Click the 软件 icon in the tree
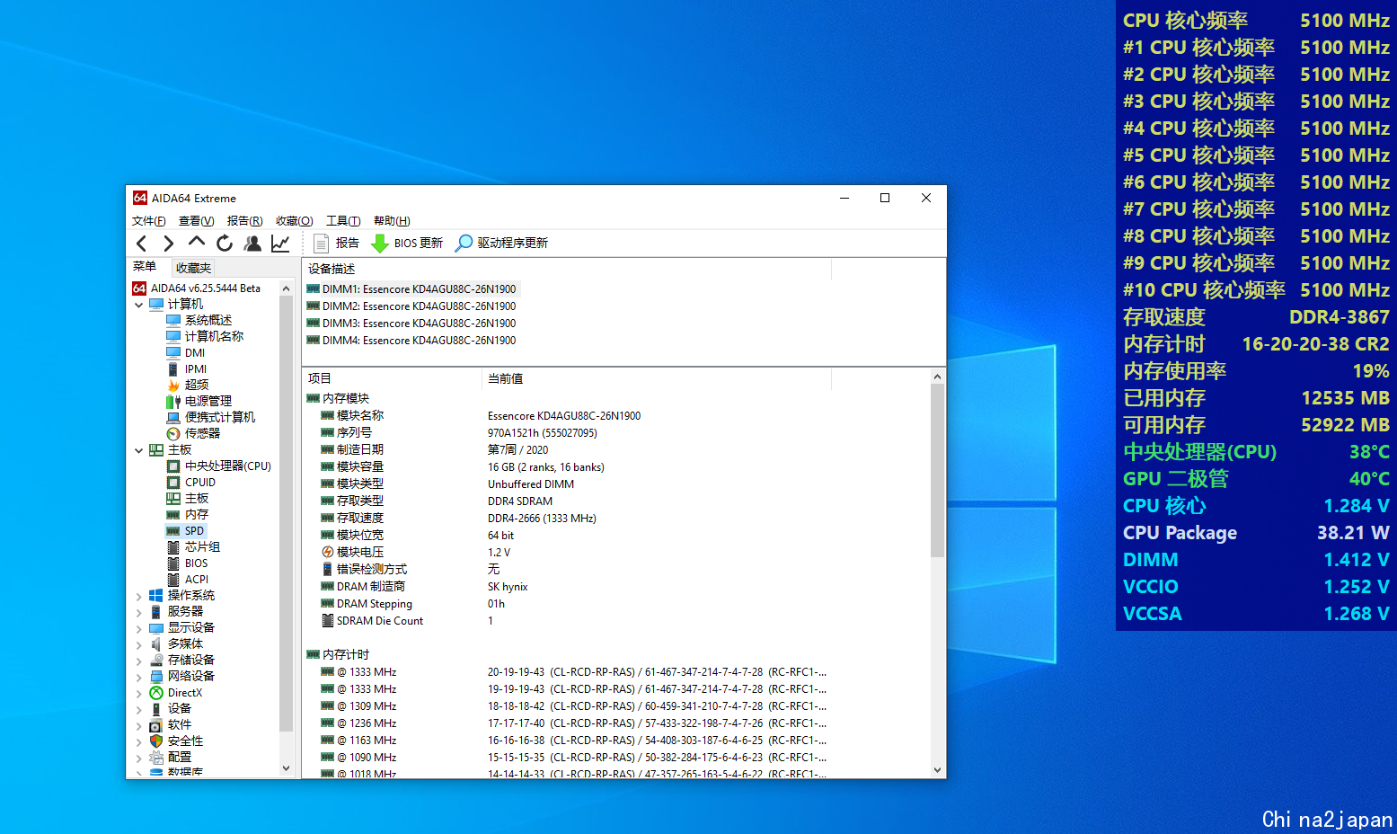This screenshot has height=834, width=1397. [x=156, y=725]
